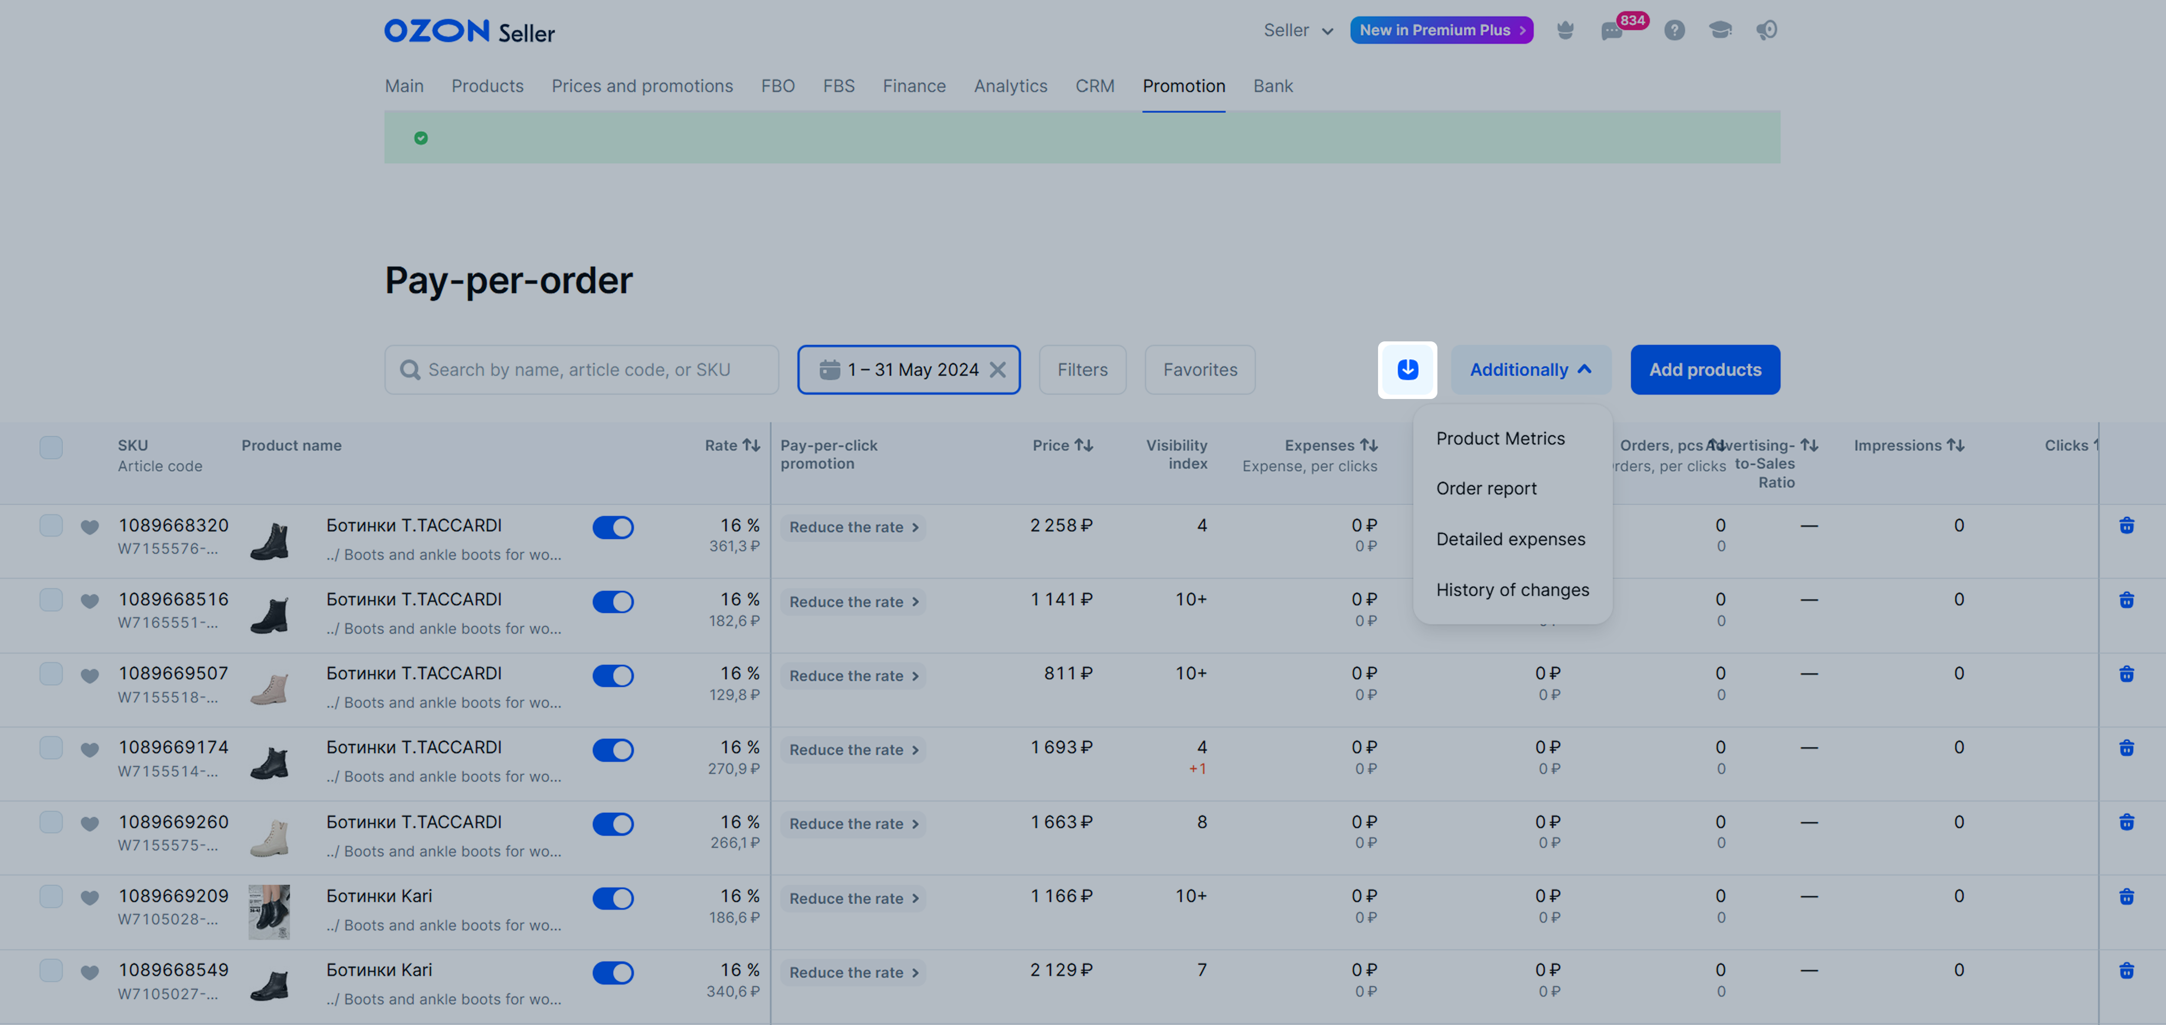The width and height of the screenshot is (2166, 1025).
Task: Open thumbnail of Ботинки Kari SKU 1089669209
Action: [x=269, y=911]
